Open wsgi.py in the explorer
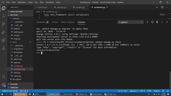Image resolution: width=171 pixels, height=96 pixels. (x=20, y=39)
